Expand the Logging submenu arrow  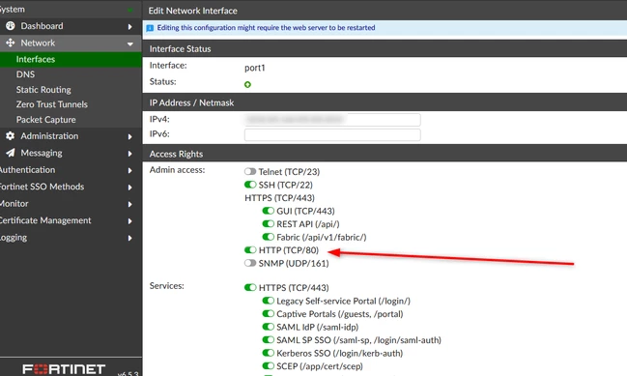(x=130, y=238)
